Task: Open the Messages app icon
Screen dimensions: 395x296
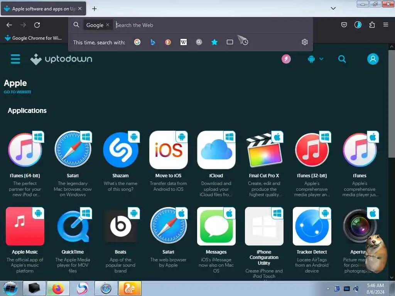Action: (216, 226)
